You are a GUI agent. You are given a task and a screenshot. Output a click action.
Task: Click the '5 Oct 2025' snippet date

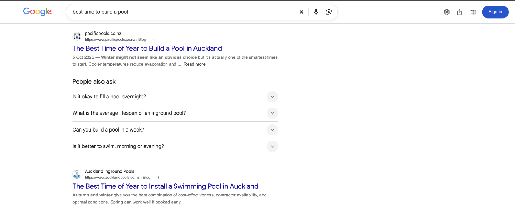(83, 57)
